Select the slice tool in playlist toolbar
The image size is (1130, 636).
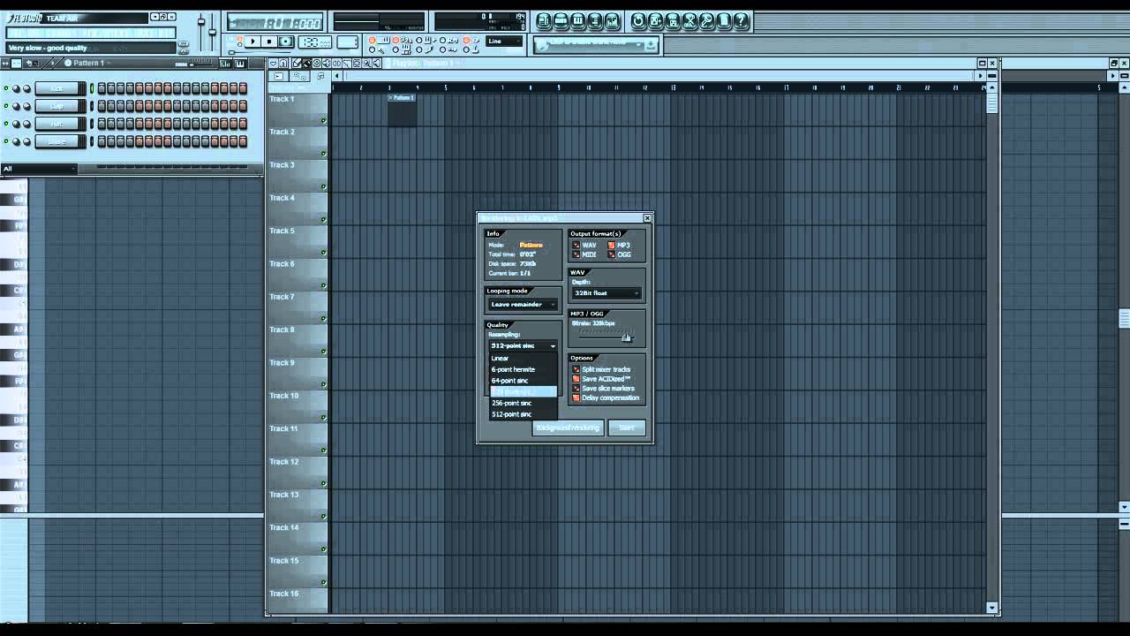tap(346, 64)
